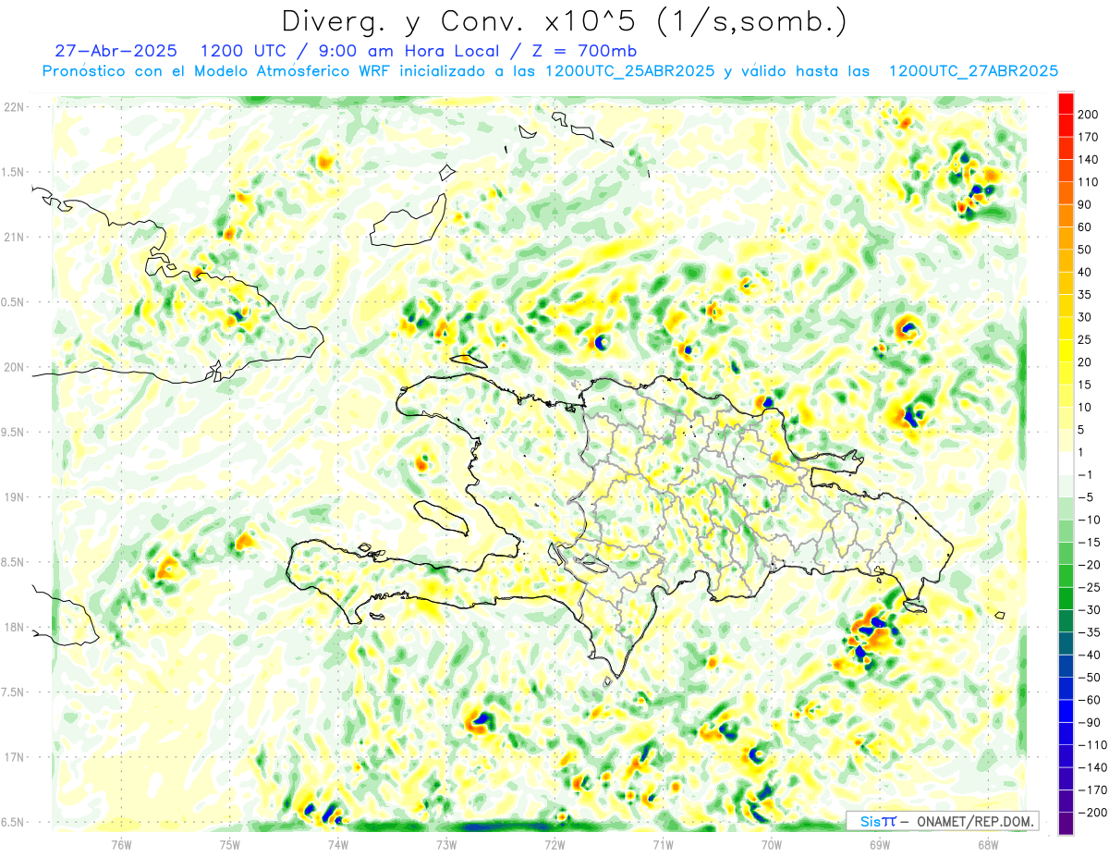Click latitude label 1.5N

coord(14,172)
